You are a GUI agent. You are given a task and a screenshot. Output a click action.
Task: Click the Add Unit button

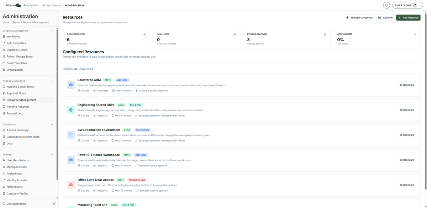(x=385, y=17)
